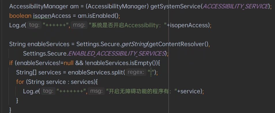Click the tag: hint in first Log.e
Viewport: 275px width, 113px height.
34,25
